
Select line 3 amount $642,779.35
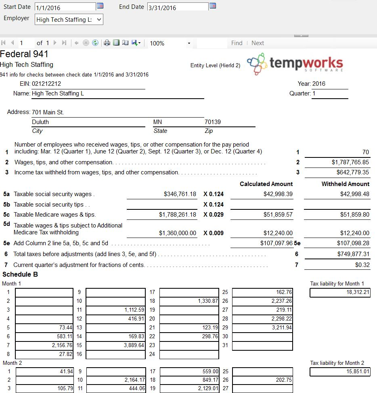[x=353, y=172]
